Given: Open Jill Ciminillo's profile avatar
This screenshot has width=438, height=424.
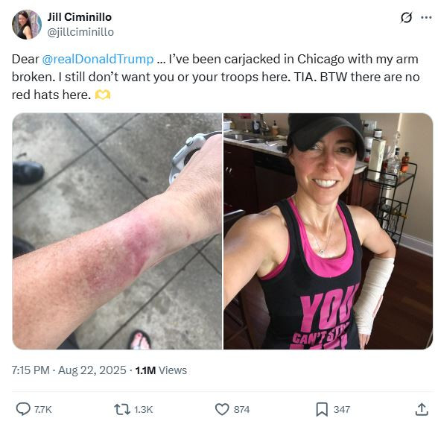Looking at the screenshot, I should [x=27, y=25].
